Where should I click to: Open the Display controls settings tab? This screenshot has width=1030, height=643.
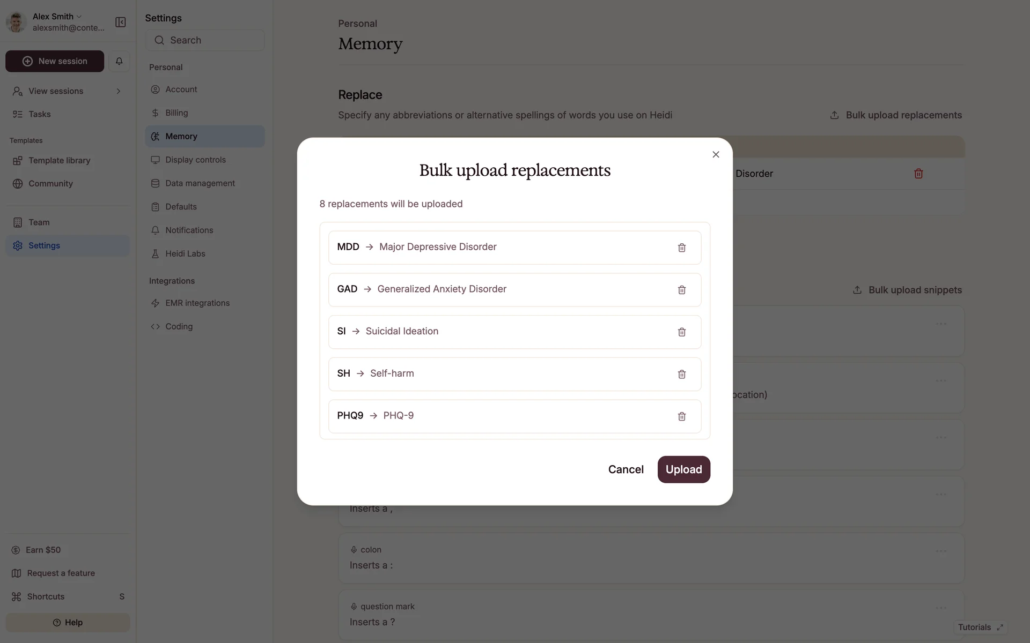tap(195, 160)
